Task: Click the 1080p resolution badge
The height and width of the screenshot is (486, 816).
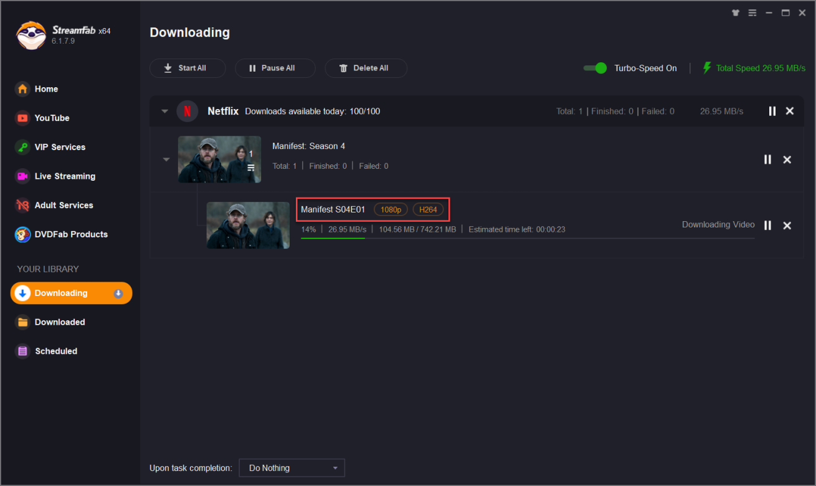Action: (x=391, y=210)
